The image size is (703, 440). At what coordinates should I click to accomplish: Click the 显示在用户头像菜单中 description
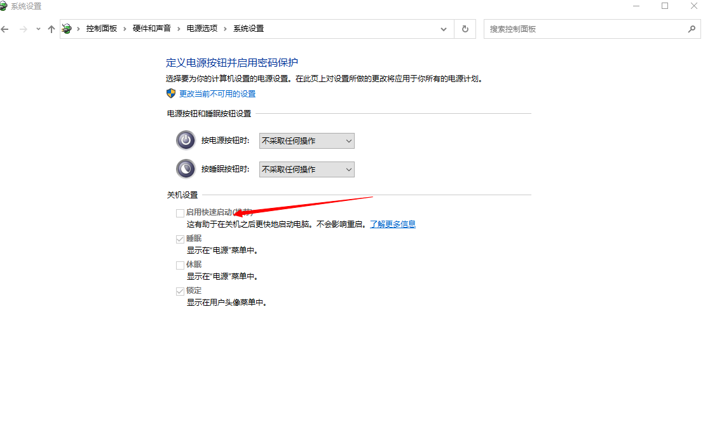coord(227,303)
